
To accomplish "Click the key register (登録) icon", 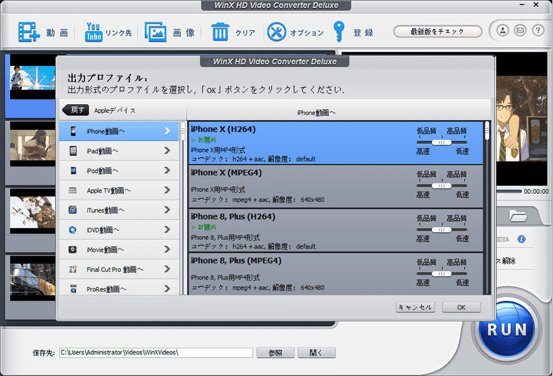I will (x=339, y=31).
